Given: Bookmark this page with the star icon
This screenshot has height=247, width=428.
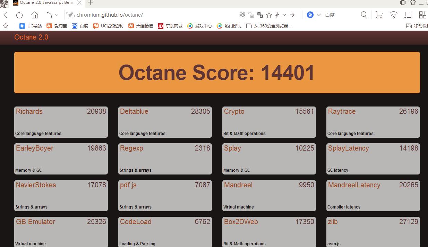Looking at the screenshot, I should click(269, 15).
